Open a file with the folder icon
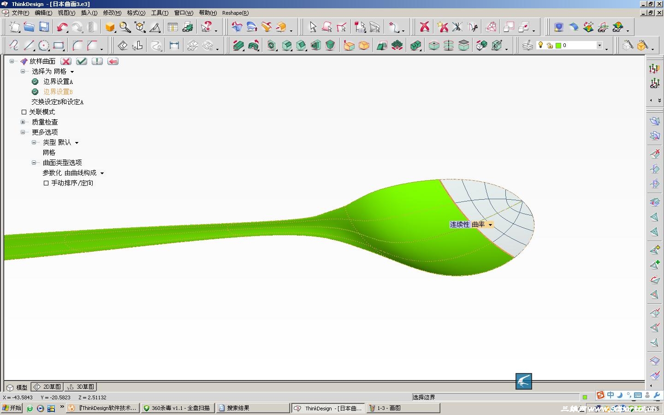664x415 pixels. (x=29, y=27)
